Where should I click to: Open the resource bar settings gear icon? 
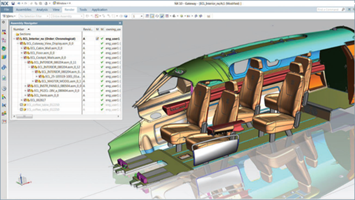pos(3,22)
